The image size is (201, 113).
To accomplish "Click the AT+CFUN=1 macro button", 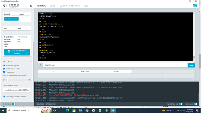I will pos(116,72).
